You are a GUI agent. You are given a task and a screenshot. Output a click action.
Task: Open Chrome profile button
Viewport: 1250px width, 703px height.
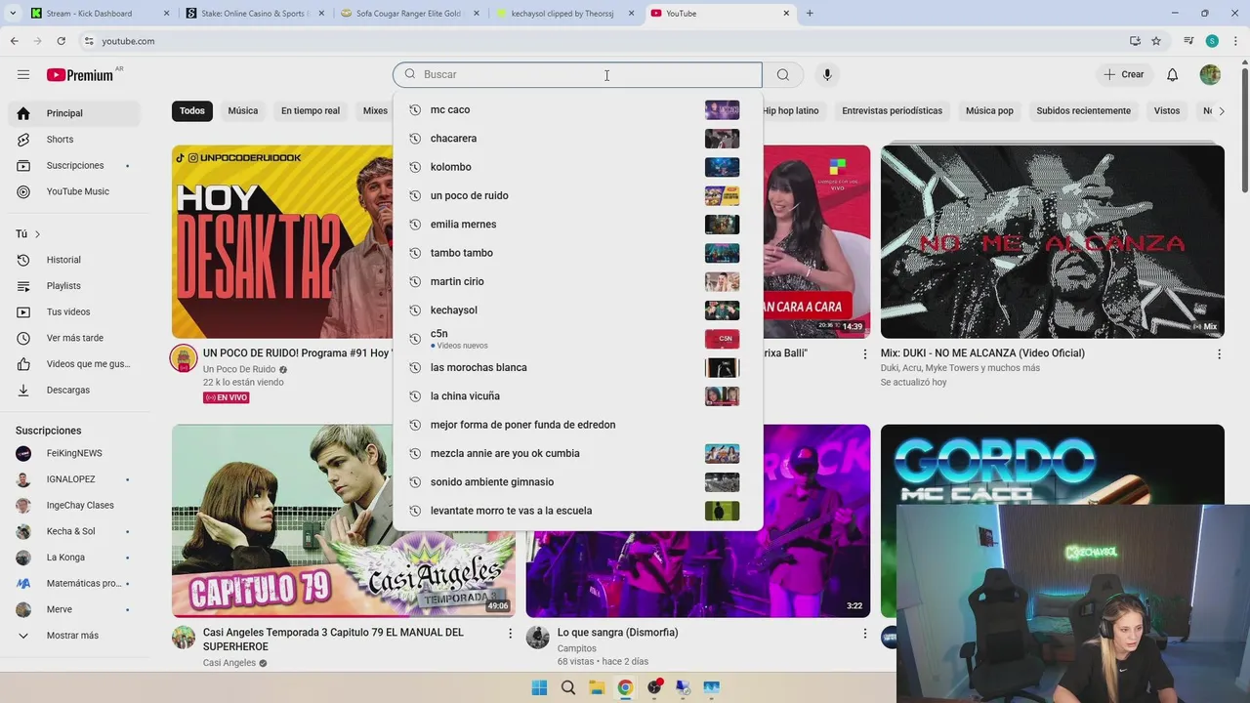(1212, 41)
